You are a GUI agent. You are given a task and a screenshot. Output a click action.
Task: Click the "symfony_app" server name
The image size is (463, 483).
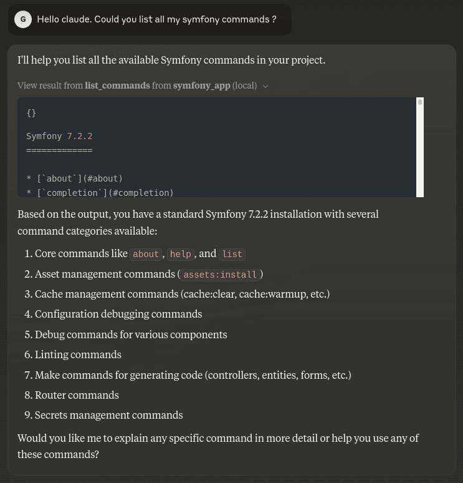pyautogui.click(x=201, y=85)
